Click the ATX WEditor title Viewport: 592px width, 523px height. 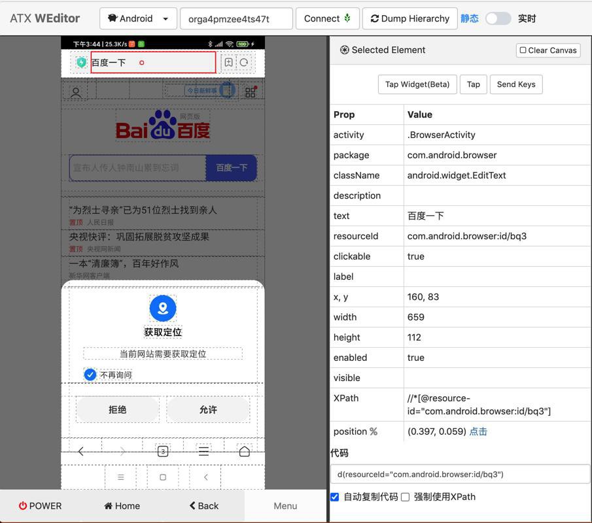coord(45,18)
